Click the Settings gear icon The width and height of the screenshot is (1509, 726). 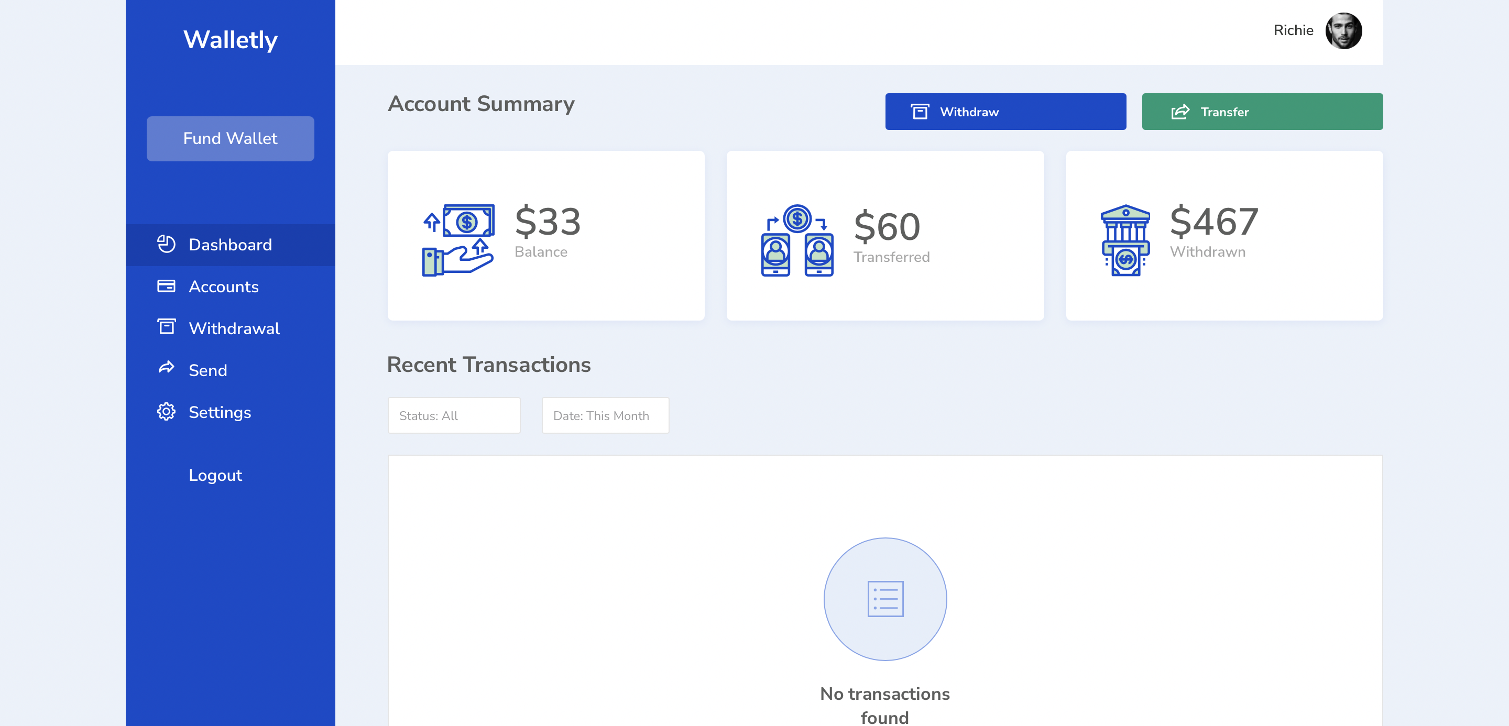(x=166, y=411)
